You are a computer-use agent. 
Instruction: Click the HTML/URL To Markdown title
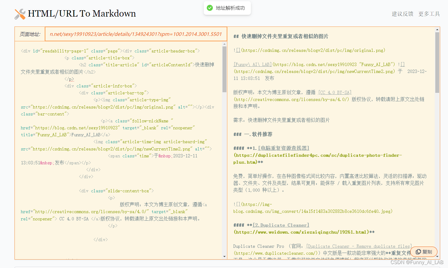coord(82,14)
